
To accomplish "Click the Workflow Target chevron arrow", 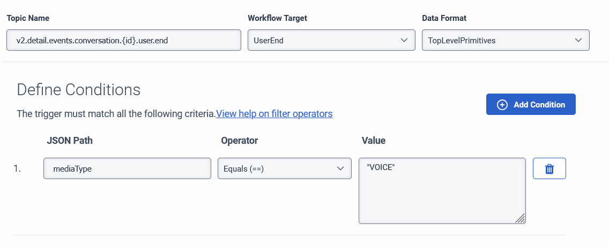I will tap(404, 40).
